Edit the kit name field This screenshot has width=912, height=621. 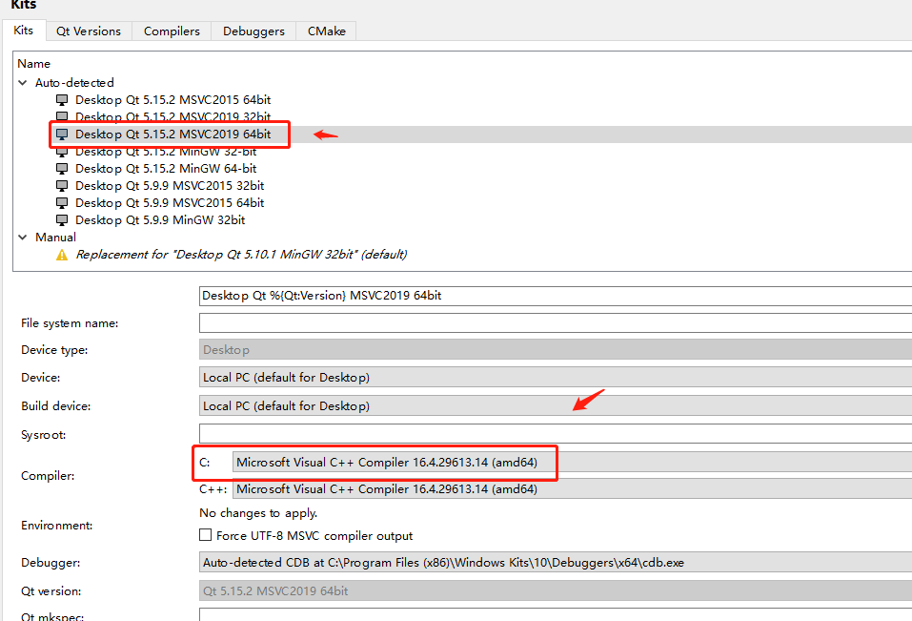click(x=556, y=296)
